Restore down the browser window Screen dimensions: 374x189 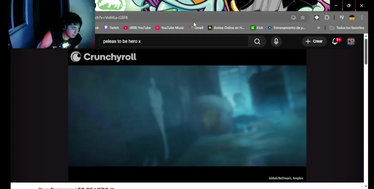349,6
